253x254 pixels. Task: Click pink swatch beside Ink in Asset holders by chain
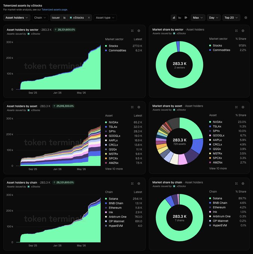[106, 212]
